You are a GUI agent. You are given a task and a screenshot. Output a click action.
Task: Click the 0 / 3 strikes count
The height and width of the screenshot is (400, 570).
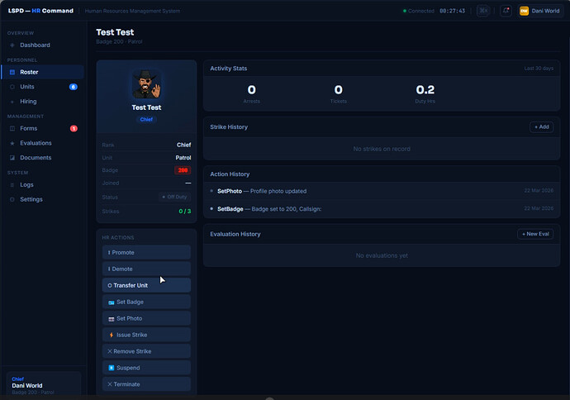(185, 212)
